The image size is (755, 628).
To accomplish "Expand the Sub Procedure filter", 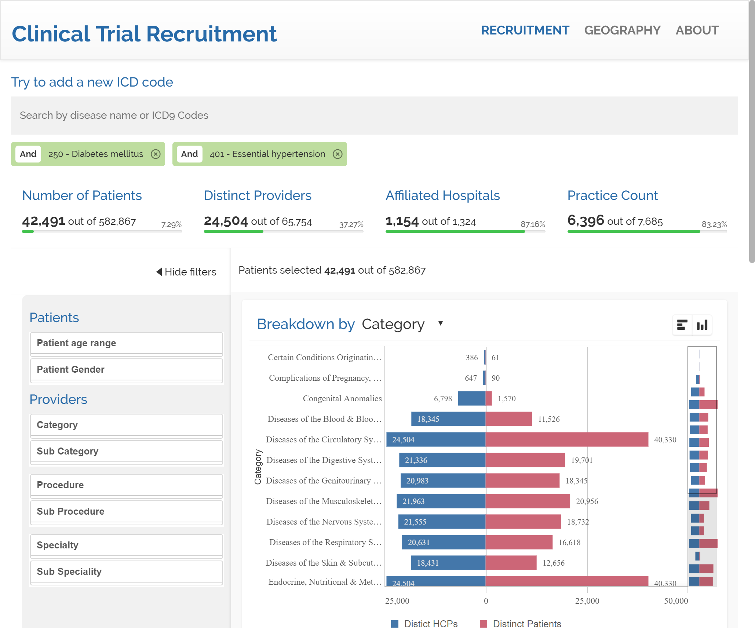I will [127, 512].
